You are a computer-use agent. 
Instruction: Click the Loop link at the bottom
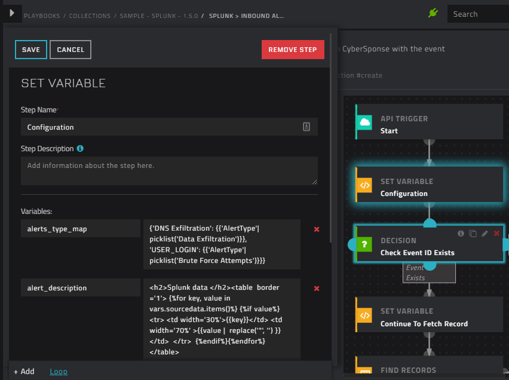[59, 371]
